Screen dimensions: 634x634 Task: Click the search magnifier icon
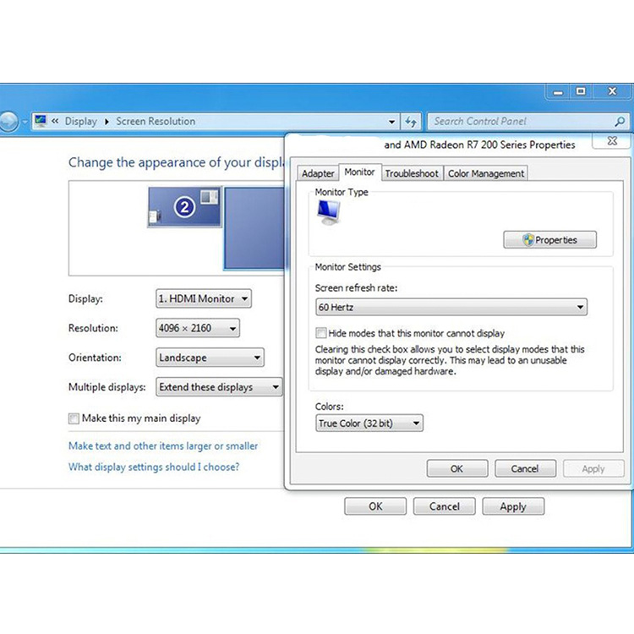[x=619, y=121]
